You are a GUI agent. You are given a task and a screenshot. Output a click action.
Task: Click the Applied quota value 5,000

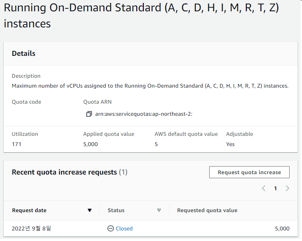[x=91, y=144]
